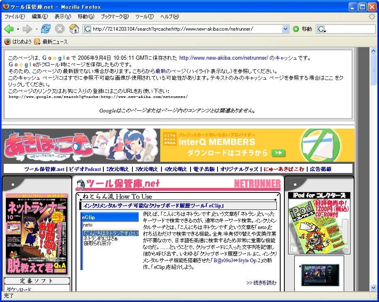Click the ネットランナー magazine cover image

37,234
